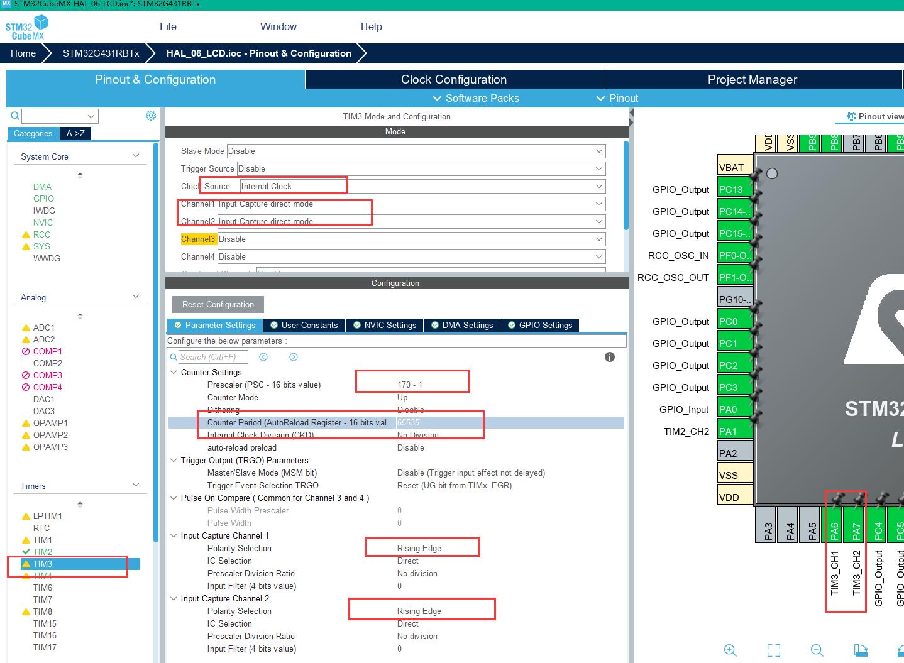This screenshot has width=904, height=663.
Task: Go to next search result arrow
Action: 294,357
